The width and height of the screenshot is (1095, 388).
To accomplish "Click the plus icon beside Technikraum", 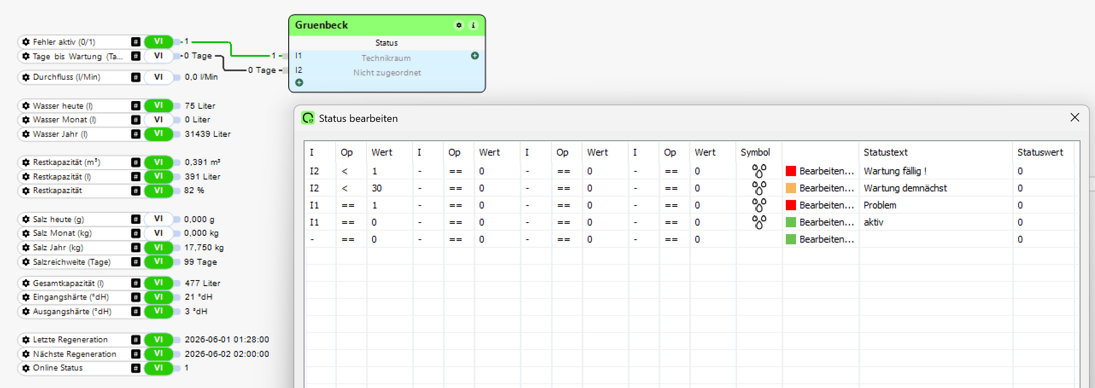I will 475,56.
